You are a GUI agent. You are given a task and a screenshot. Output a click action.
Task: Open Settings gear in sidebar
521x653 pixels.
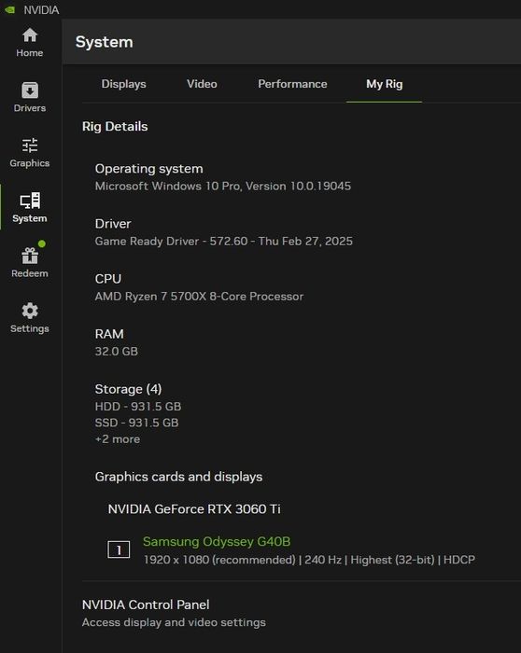[30, 318]
